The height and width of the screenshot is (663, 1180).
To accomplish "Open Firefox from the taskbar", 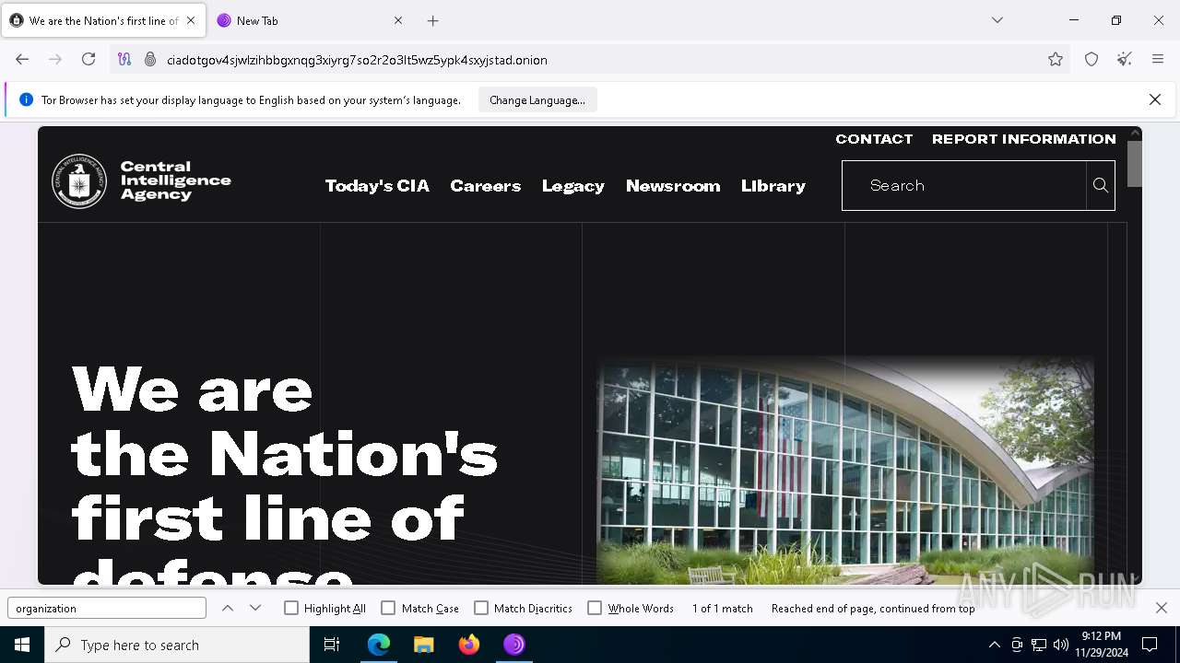I will tap(469, 645).
